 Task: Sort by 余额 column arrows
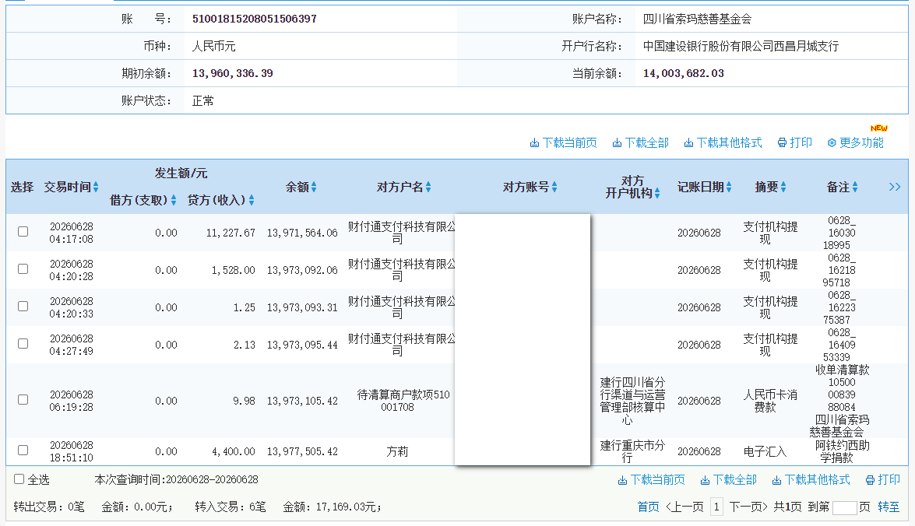click(314, 187)
